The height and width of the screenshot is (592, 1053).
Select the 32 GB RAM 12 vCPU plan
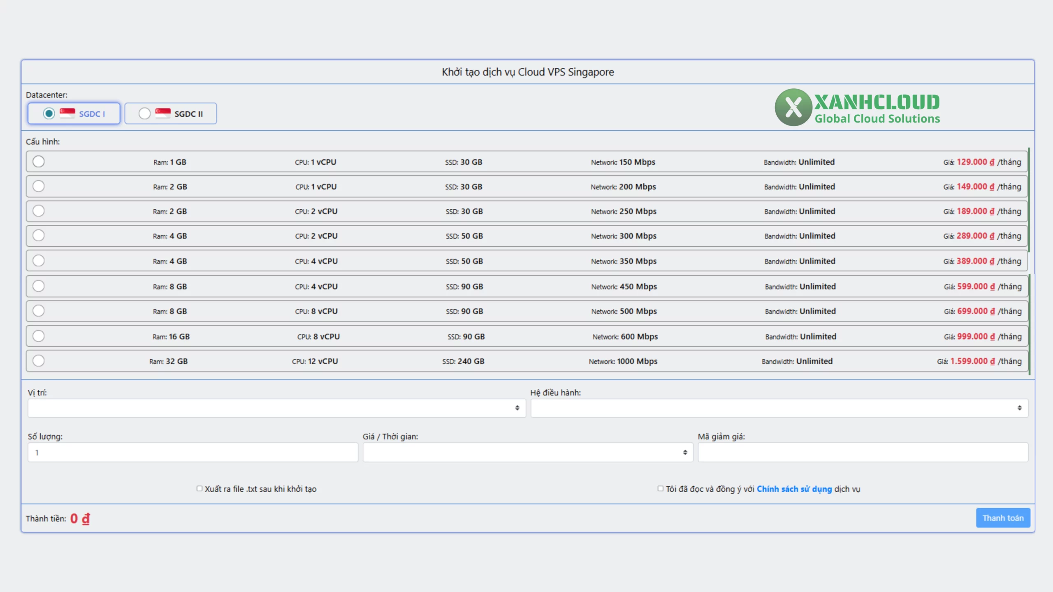click(x=39, y=361)
